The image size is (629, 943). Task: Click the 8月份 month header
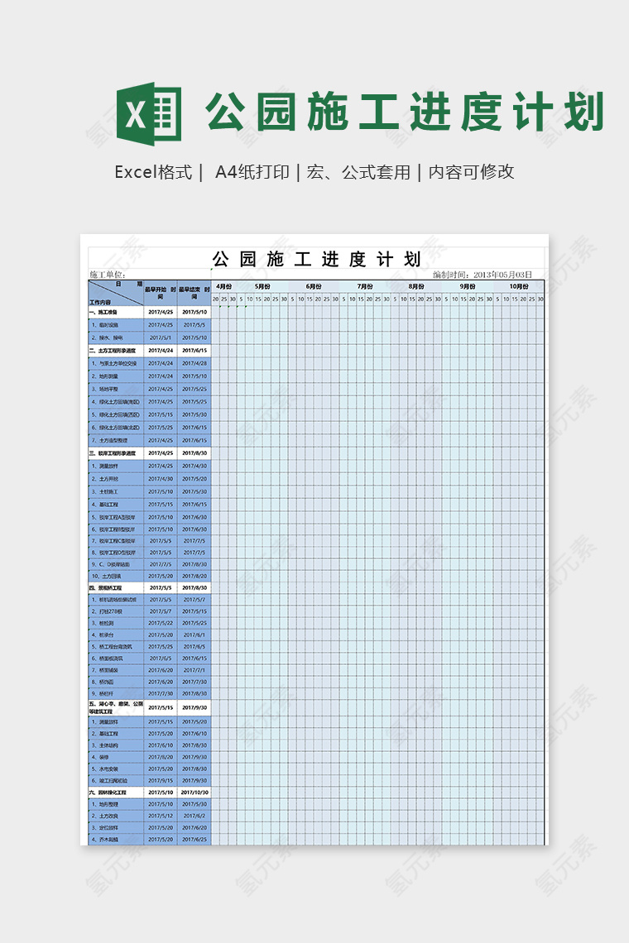(x=416, y=287)
